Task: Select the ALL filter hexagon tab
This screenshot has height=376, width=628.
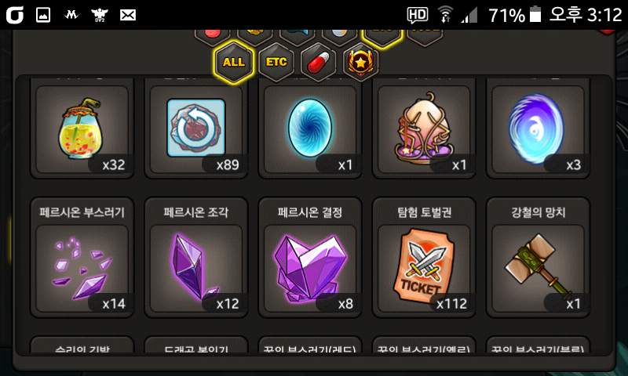Action: coord(233,63)
